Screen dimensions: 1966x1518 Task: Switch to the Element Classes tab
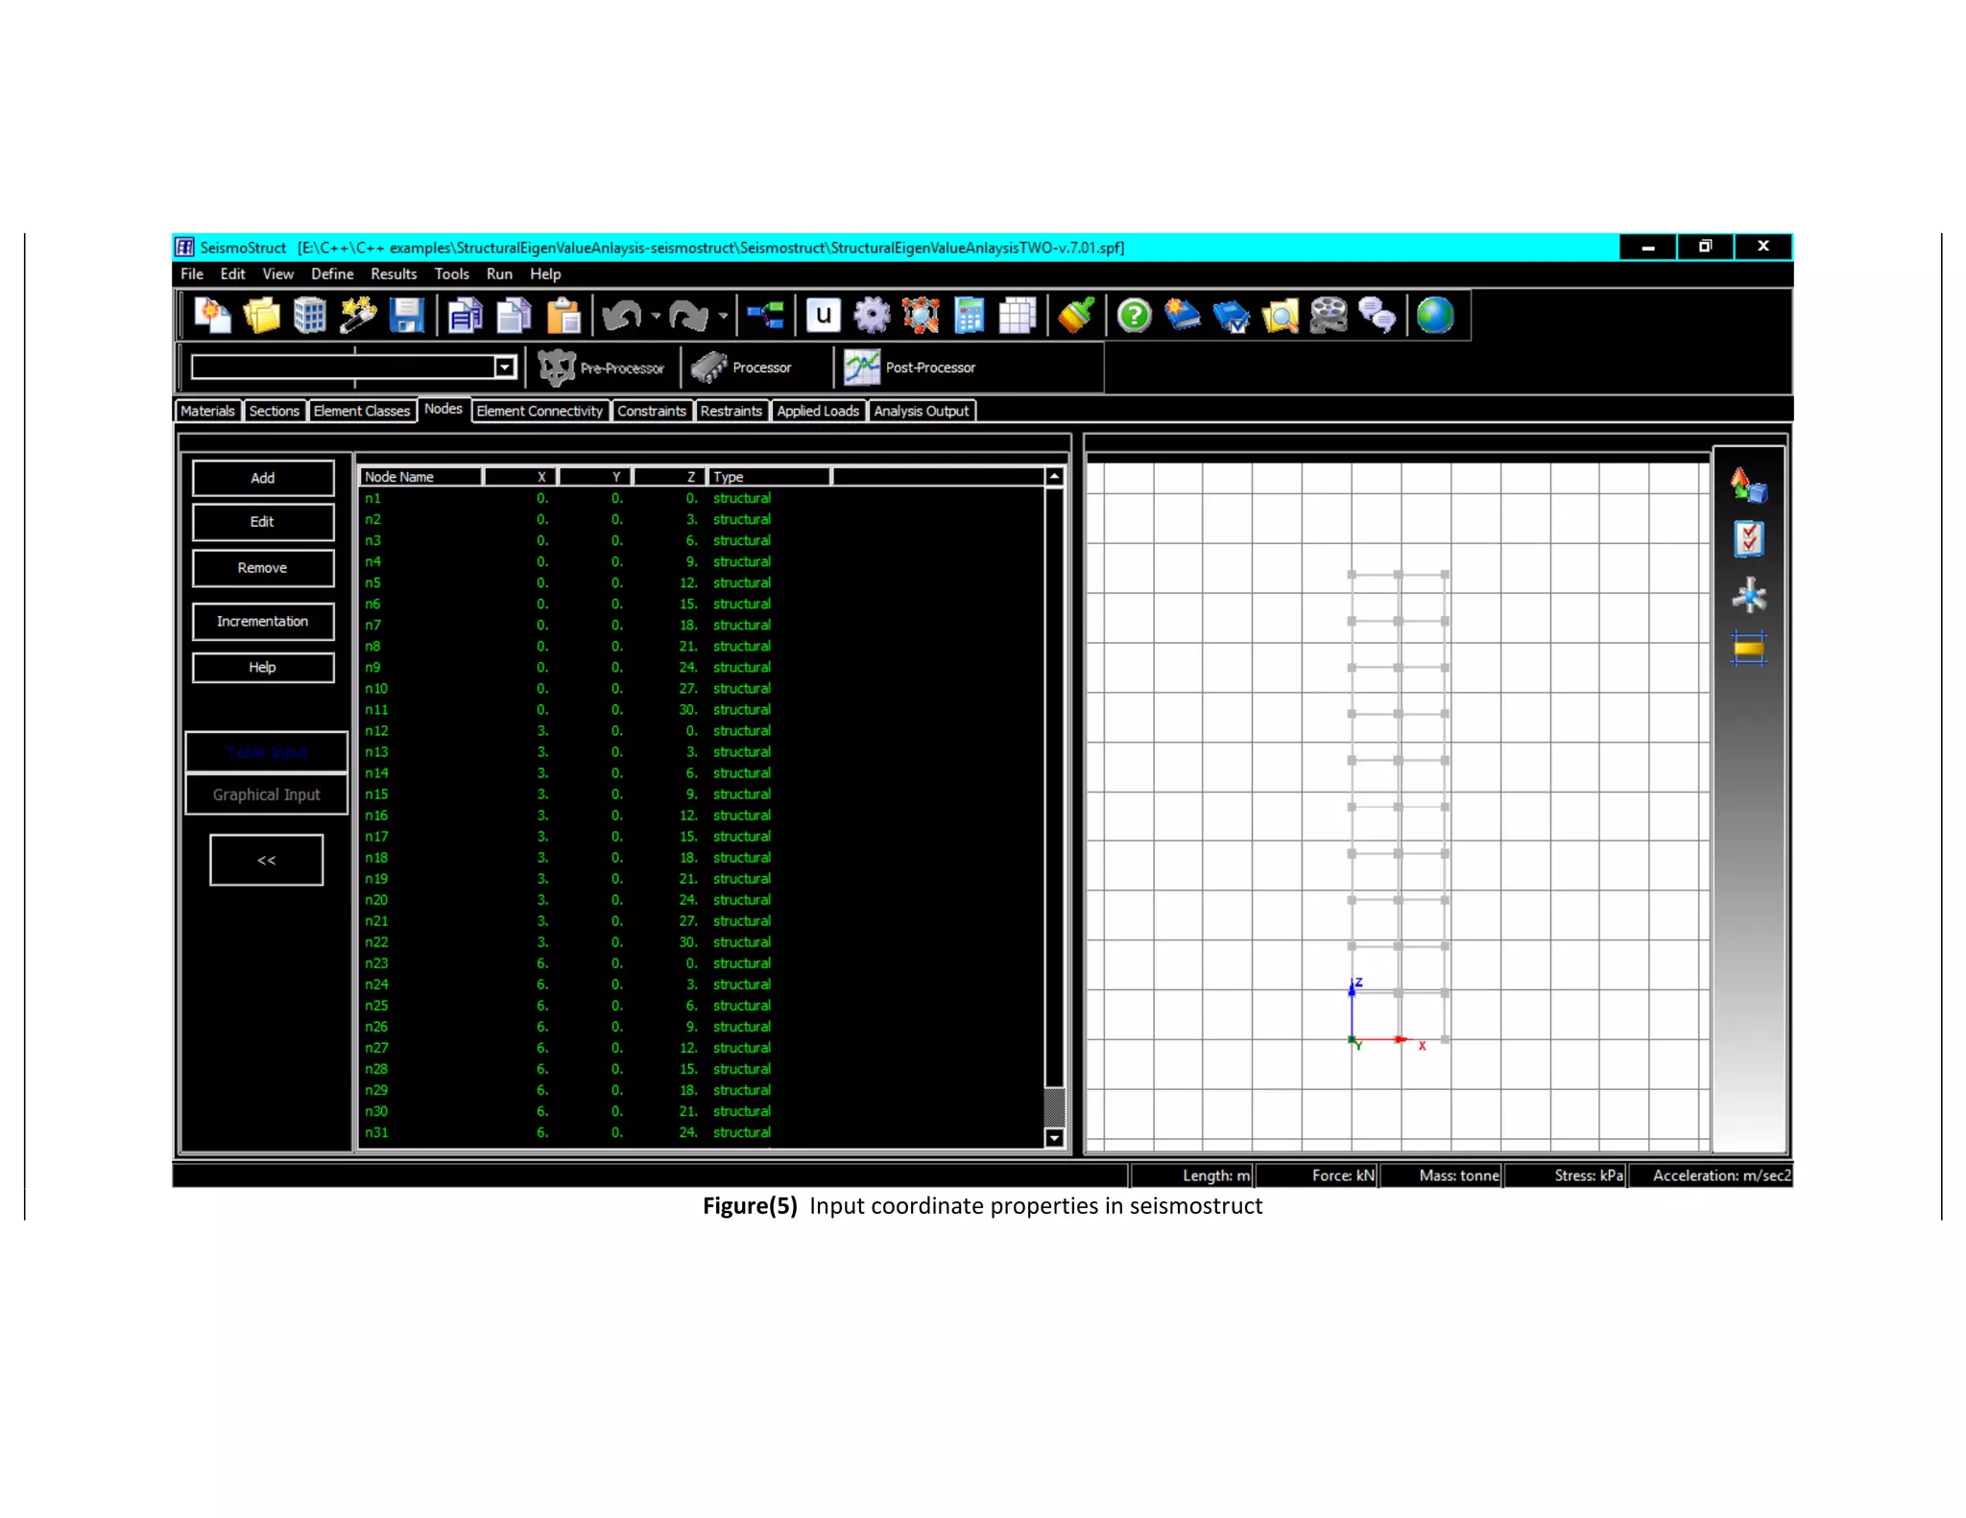(x=362, y=411)
